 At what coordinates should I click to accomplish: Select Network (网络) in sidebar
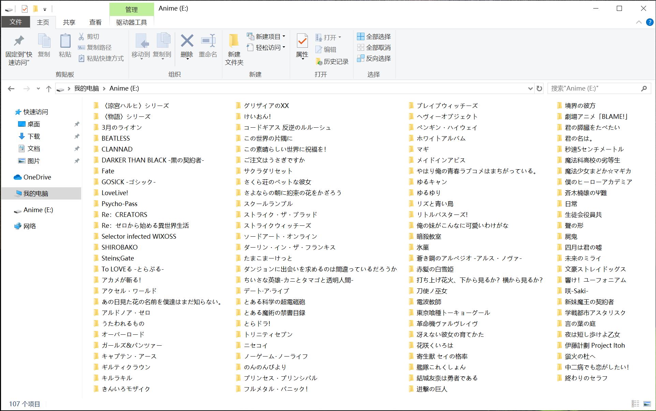25,226
